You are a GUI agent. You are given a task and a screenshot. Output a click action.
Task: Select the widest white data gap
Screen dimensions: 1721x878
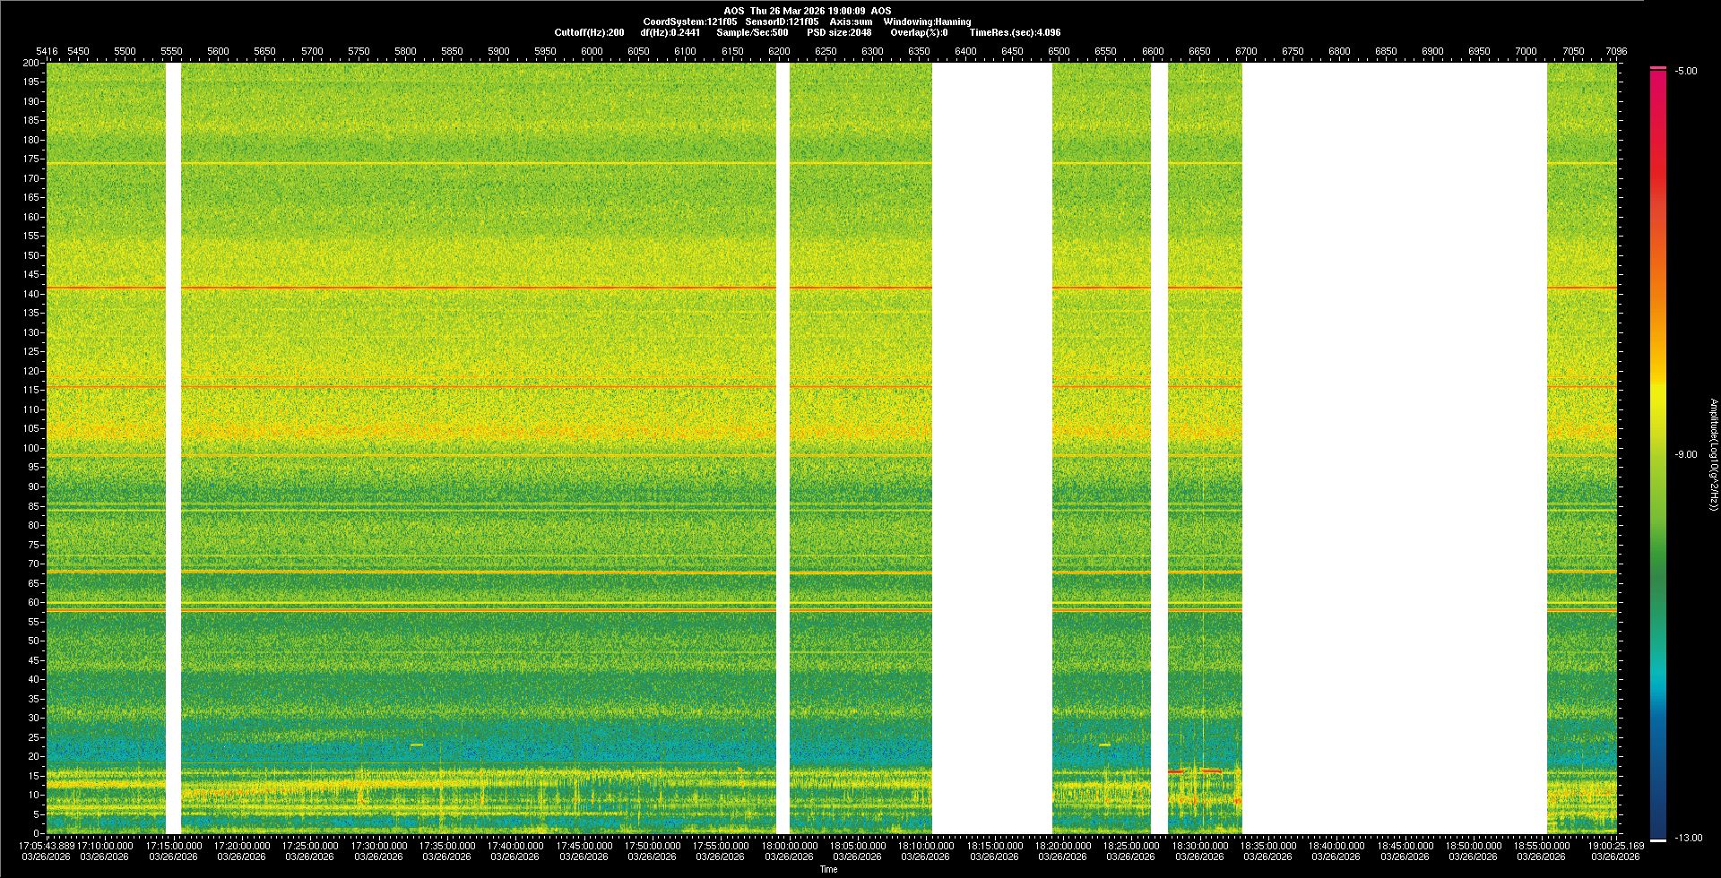point(1394,448)
